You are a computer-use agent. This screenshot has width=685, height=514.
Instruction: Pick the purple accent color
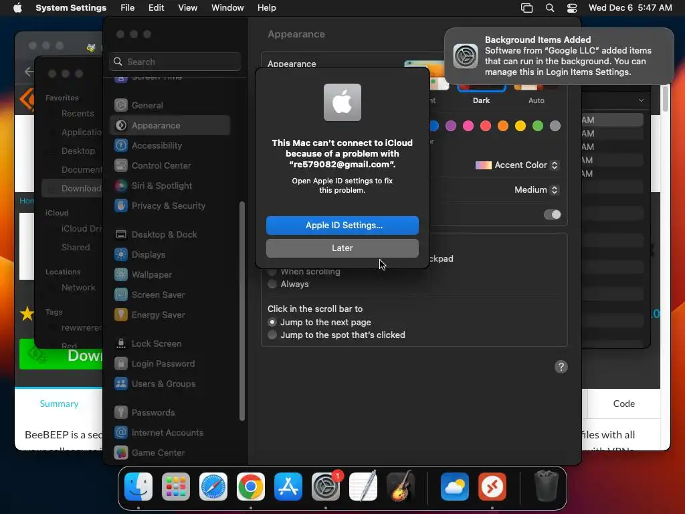450,126
